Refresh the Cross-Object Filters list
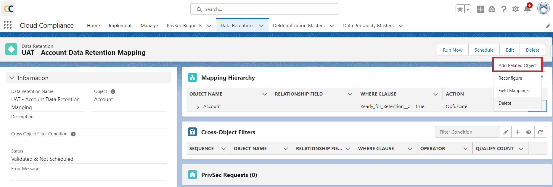The height and width of the screenshot is (187, 553). tap(540, 132)
